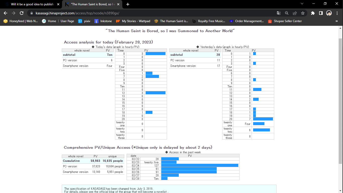Expand the hidden bookmarks overflow chevron

(x=336, y=21)
